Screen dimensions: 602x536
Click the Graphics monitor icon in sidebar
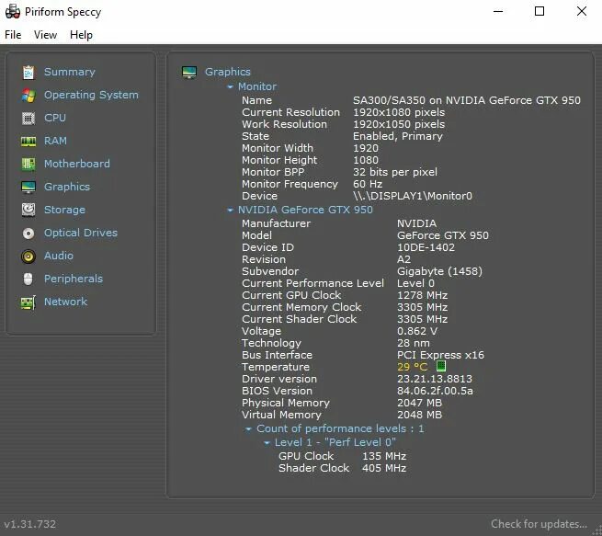point(28,188)
